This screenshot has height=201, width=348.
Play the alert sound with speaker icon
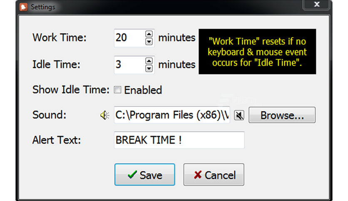tap(105, 115)
